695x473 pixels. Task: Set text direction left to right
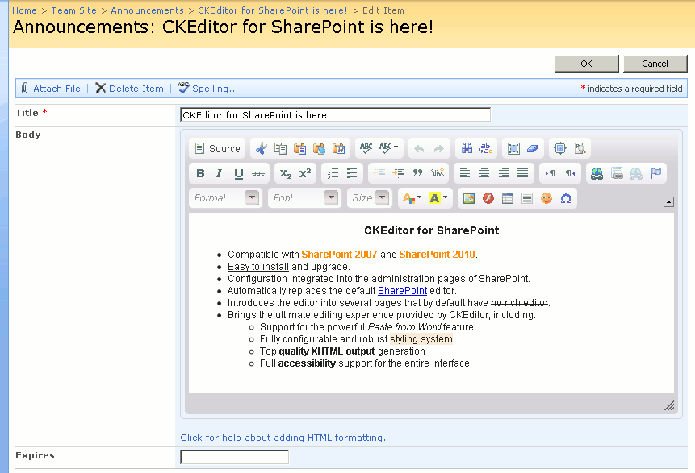tap(551, 173)
